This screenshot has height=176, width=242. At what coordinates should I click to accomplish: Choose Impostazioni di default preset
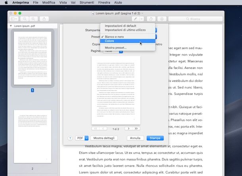tap(120, 26)
